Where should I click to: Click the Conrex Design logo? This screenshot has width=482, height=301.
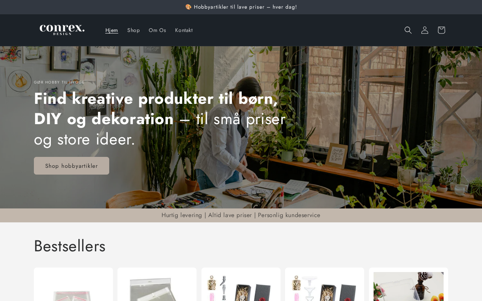click(62, 30)
